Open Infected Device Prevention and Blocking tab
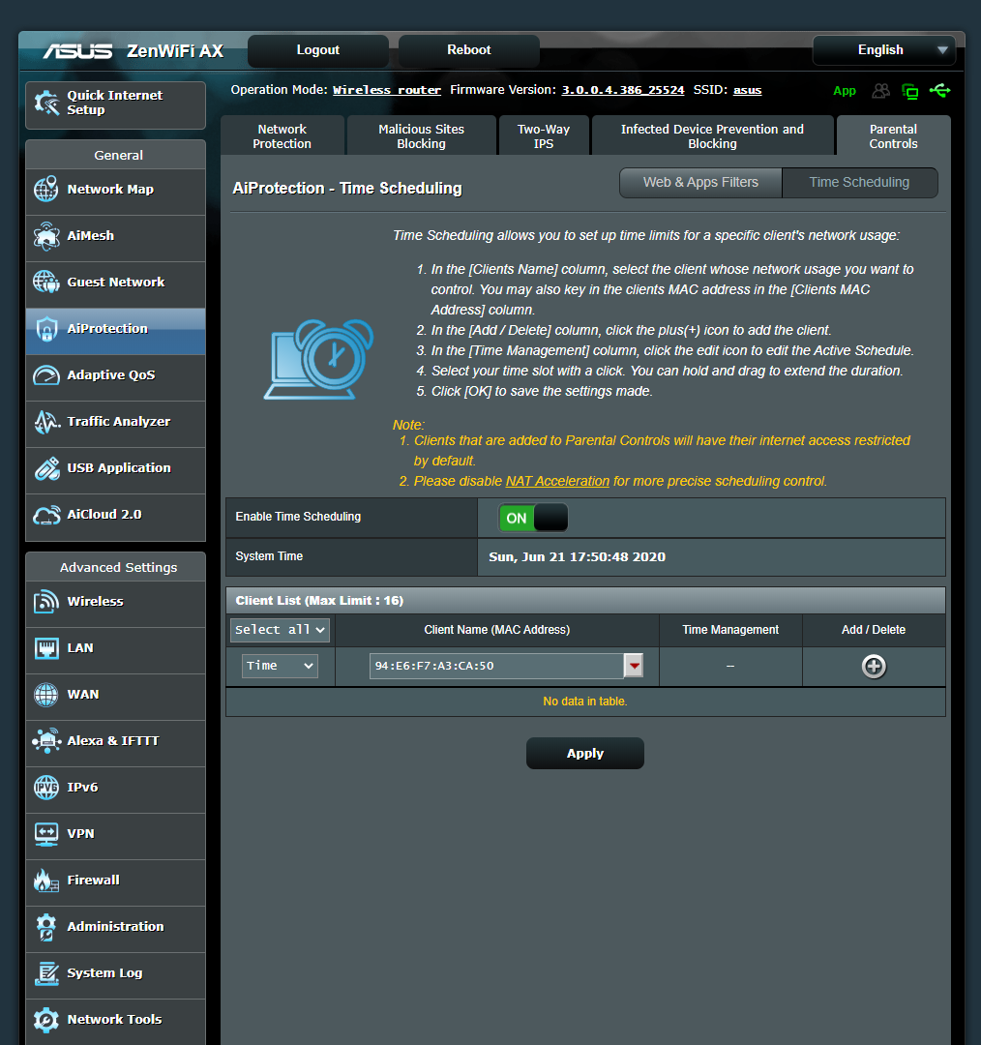This screenshot has height=1045, width=981. (712, 136)
